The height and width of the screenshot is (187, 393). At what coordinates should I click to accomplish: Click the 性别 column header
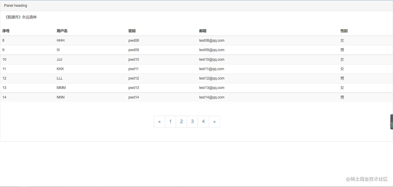click(x=344, y=31)
